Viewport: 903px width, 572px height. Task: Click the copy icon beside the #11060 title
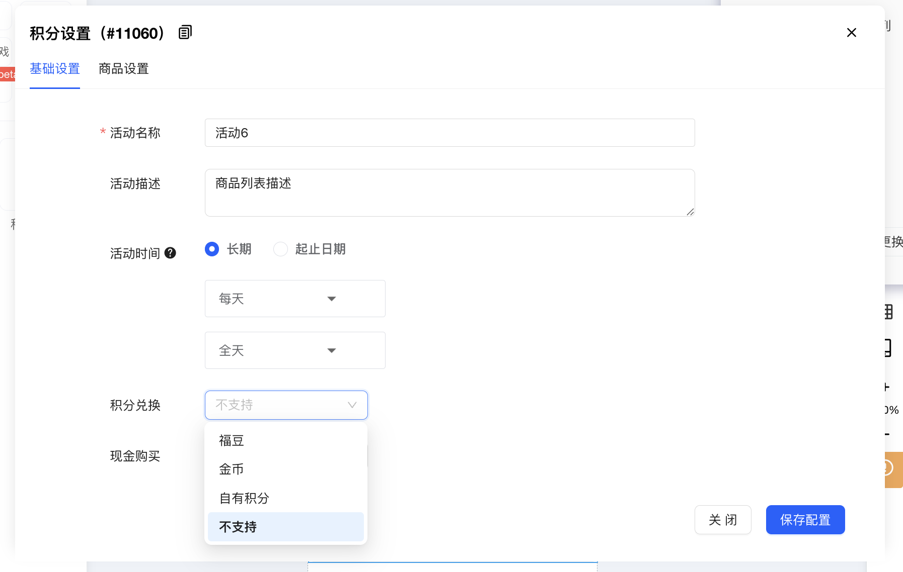[185, 33]
